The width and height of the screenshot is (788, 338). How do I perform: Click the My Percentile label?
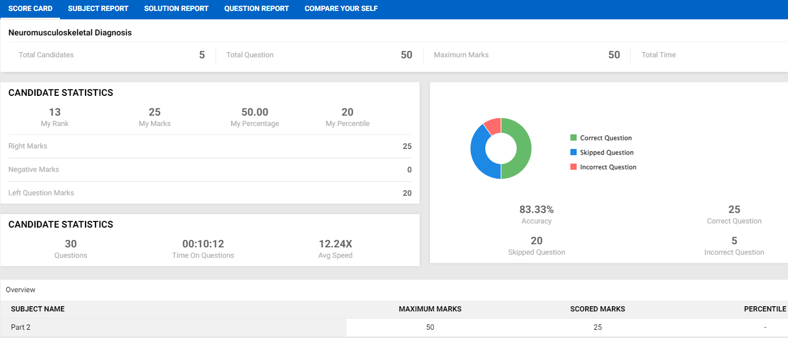(348, 124)
